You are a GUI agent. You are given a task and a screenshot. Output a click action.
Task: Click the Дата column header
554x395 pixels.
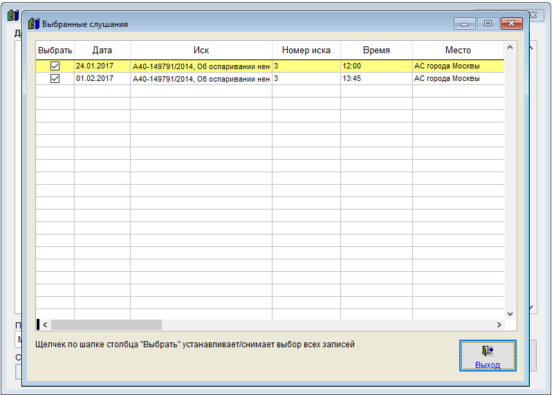[102, 50]
